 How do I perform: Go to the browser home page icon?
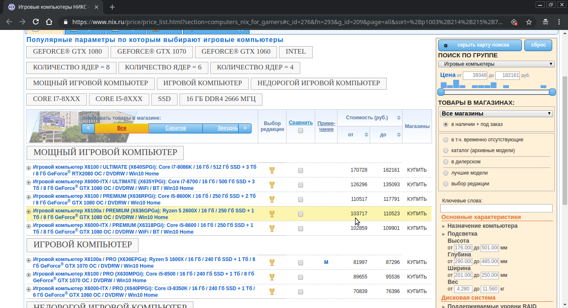(x=49, y=22)
